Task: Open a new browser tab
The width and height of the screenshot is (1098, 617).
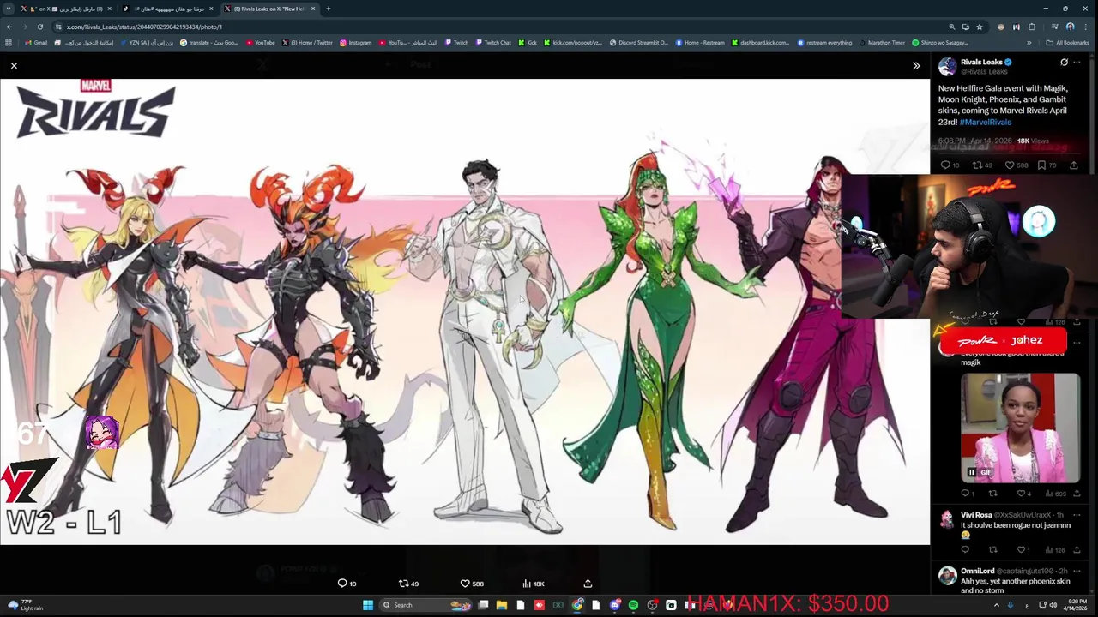Action: tap(328, 9)
